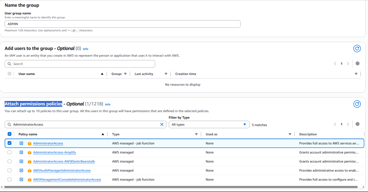Click page number 1 in policies pagination
Screen dimensions: 368x192
click(x=341, y=124)
